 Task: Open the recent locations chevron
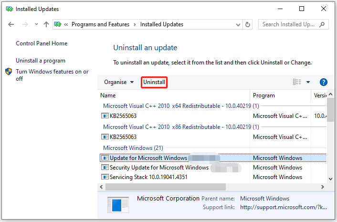pyautogui.click(x=36, y=24)
